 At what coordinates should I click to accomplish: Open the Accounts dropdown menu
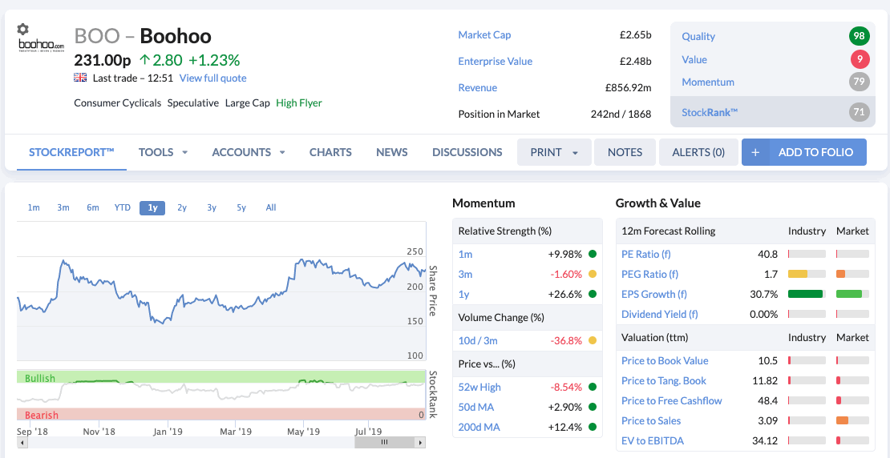249,152
